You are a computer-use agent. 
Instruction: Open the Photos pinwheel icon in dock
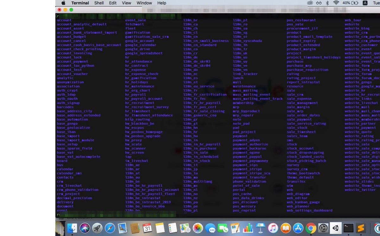pos(198,228)
